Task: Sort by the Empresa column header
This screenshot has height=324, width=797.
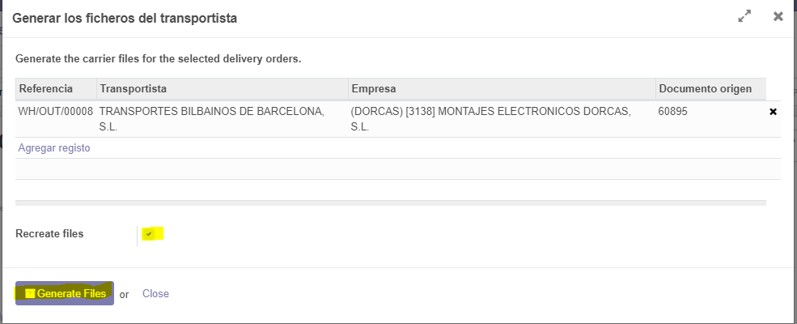Action: coord(373,88)
